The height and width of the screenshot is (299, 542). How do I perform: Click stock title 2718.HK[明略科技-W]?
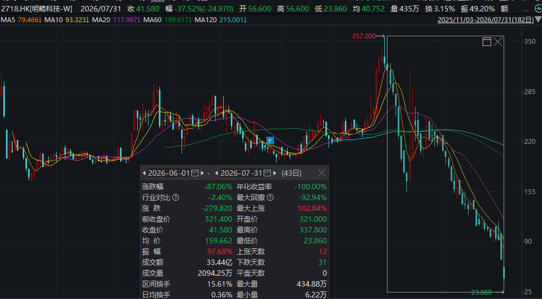pos(36,9)
